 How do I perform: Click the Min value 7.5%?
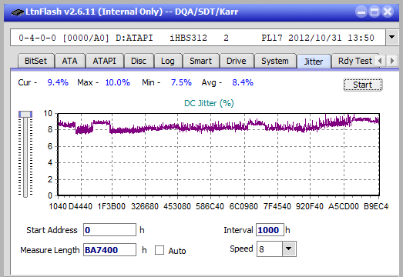pos(181,82)
